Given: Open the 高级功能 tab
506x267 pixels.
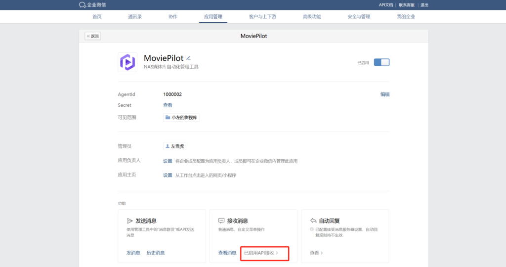Looking at the screenshot, I should tap(312, 16).
